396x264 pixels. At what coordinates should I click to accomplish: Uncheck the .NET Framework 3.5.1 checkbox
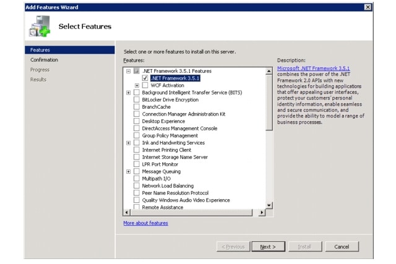click(x=145, y=78)
